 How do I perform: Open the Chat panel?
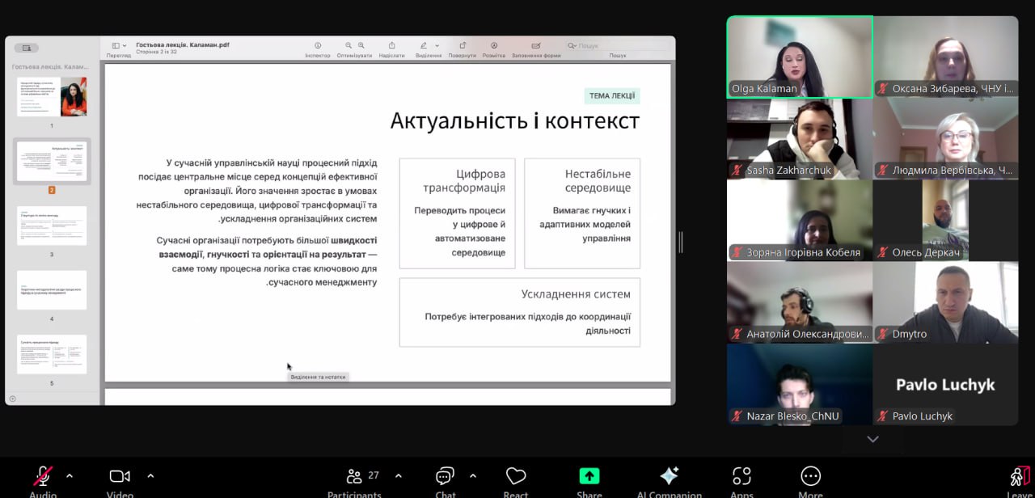(x=445, y=476)
